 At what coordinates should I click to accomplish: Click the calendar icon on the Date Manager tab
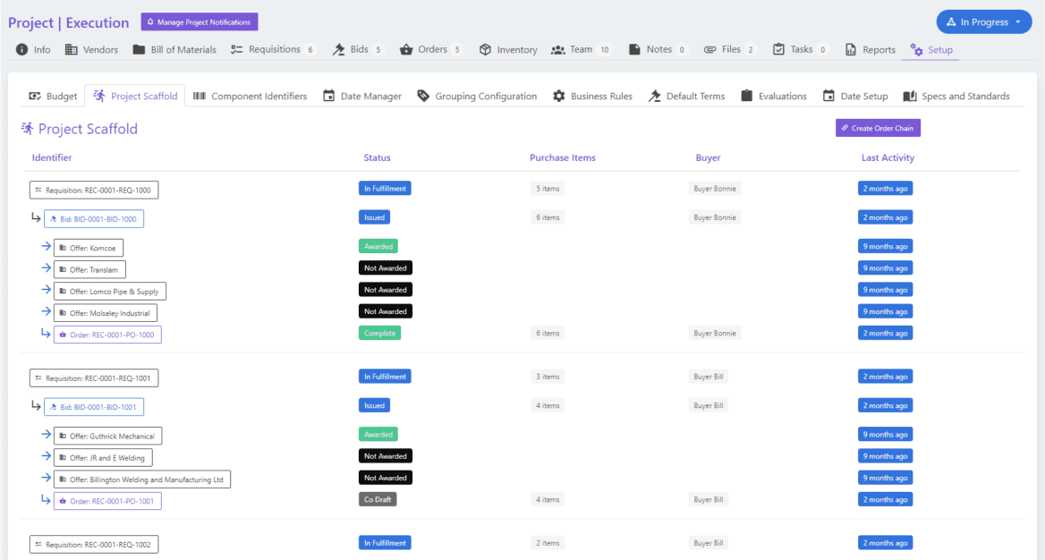[328, 95]
